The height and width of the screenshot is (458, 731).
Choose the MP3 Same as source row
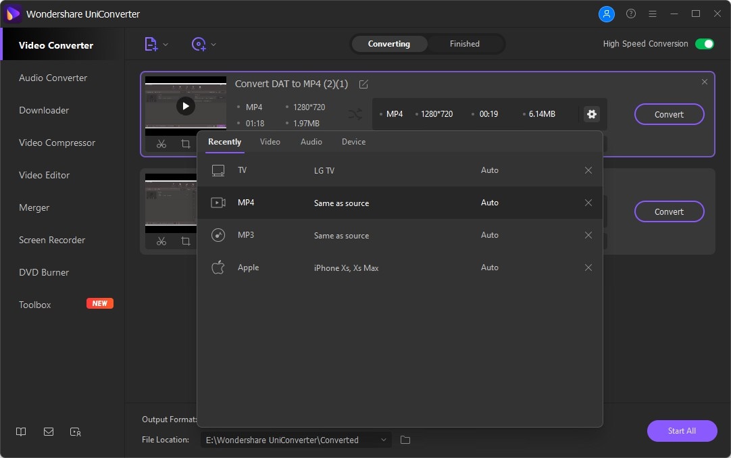point(399,235)
